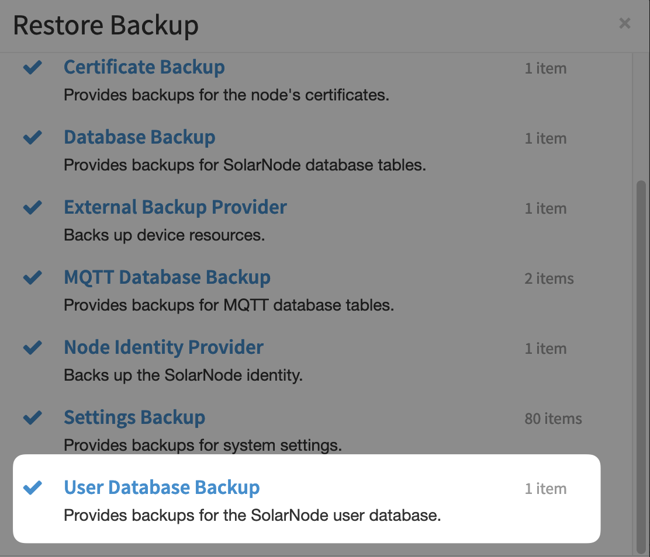Open the User Database Backup heading
Viewport: 650px width, 557px height.
click(x=162, y=488)
